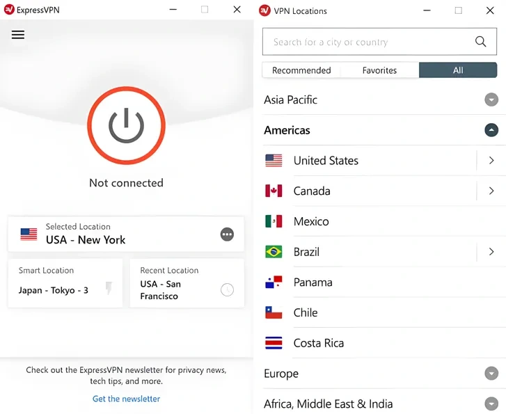
Task: Minimize the ExpressVPN main window
Action: pyautogui.click(x=173, y=9)
